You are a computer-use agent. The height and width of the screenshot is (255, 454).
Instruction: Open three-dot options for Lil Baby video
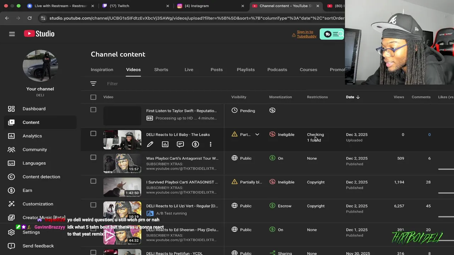[x=211, y=144]
